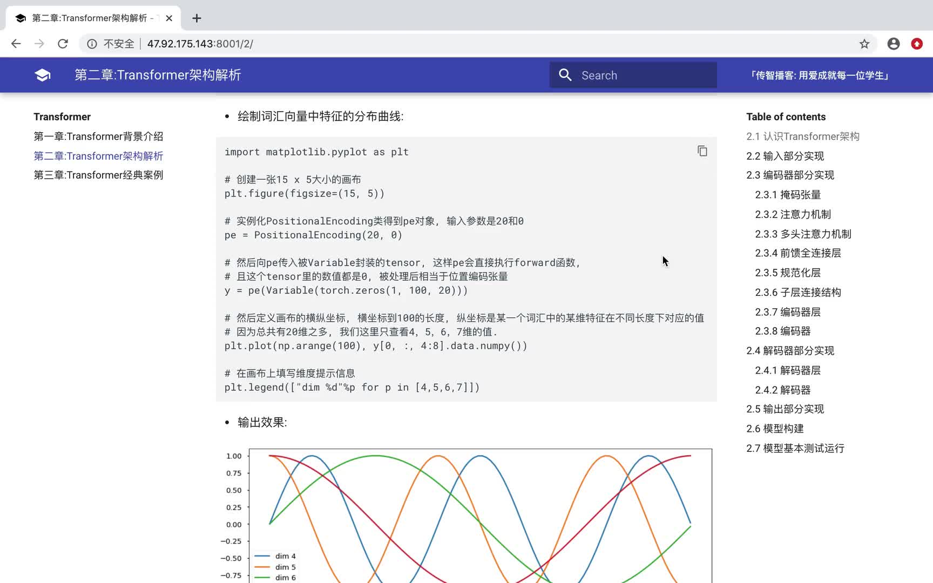Jump to 2.3.6 子层连接结构
This screenshot has width=933, height=583.
[x=798, y=292]
